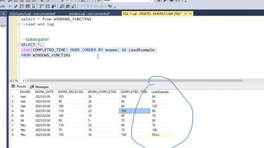Close the left side panel X
The width and height of the screenshot is (264, 148).
pos(3,14)
